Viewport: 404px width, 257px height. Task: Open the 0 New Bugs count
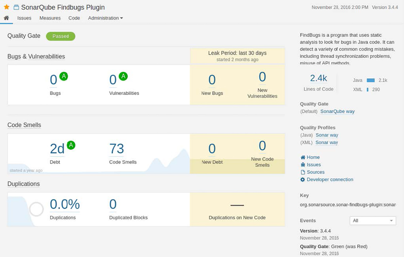(212, 80)
